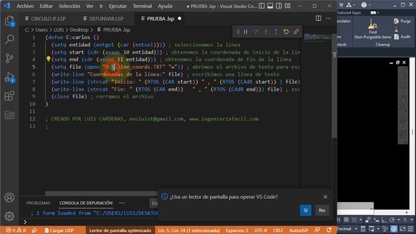Click Cargar LISP in status bar
Screen dimensions: 416x234
59,230
